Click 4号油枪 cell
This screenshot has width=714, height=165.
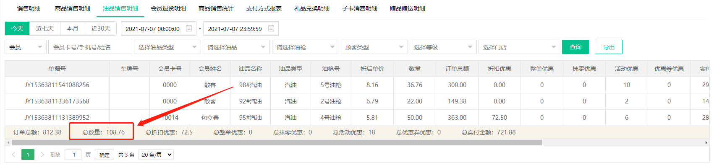331,118
